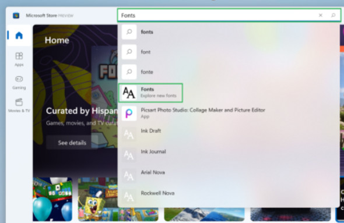Select the 'fonte' search suggestion
344x223 pixels.
click(x=229, y=72)
